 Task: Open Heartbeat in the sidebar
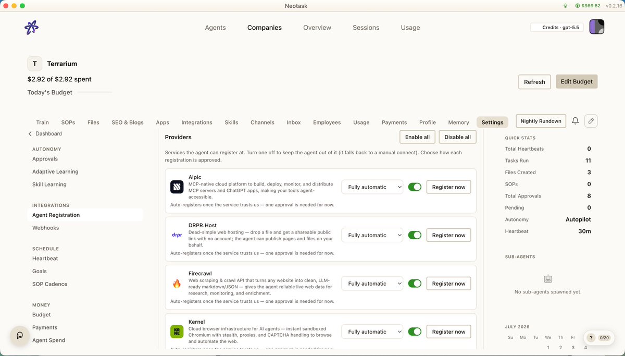coord(45,259)
